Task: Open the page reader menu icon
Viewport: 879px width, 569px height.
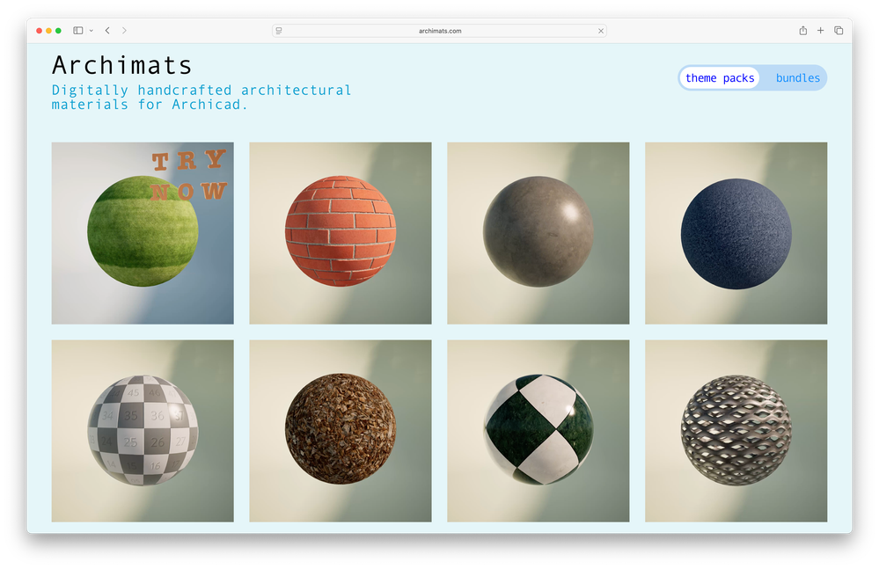Action: (x=279, y=31)
